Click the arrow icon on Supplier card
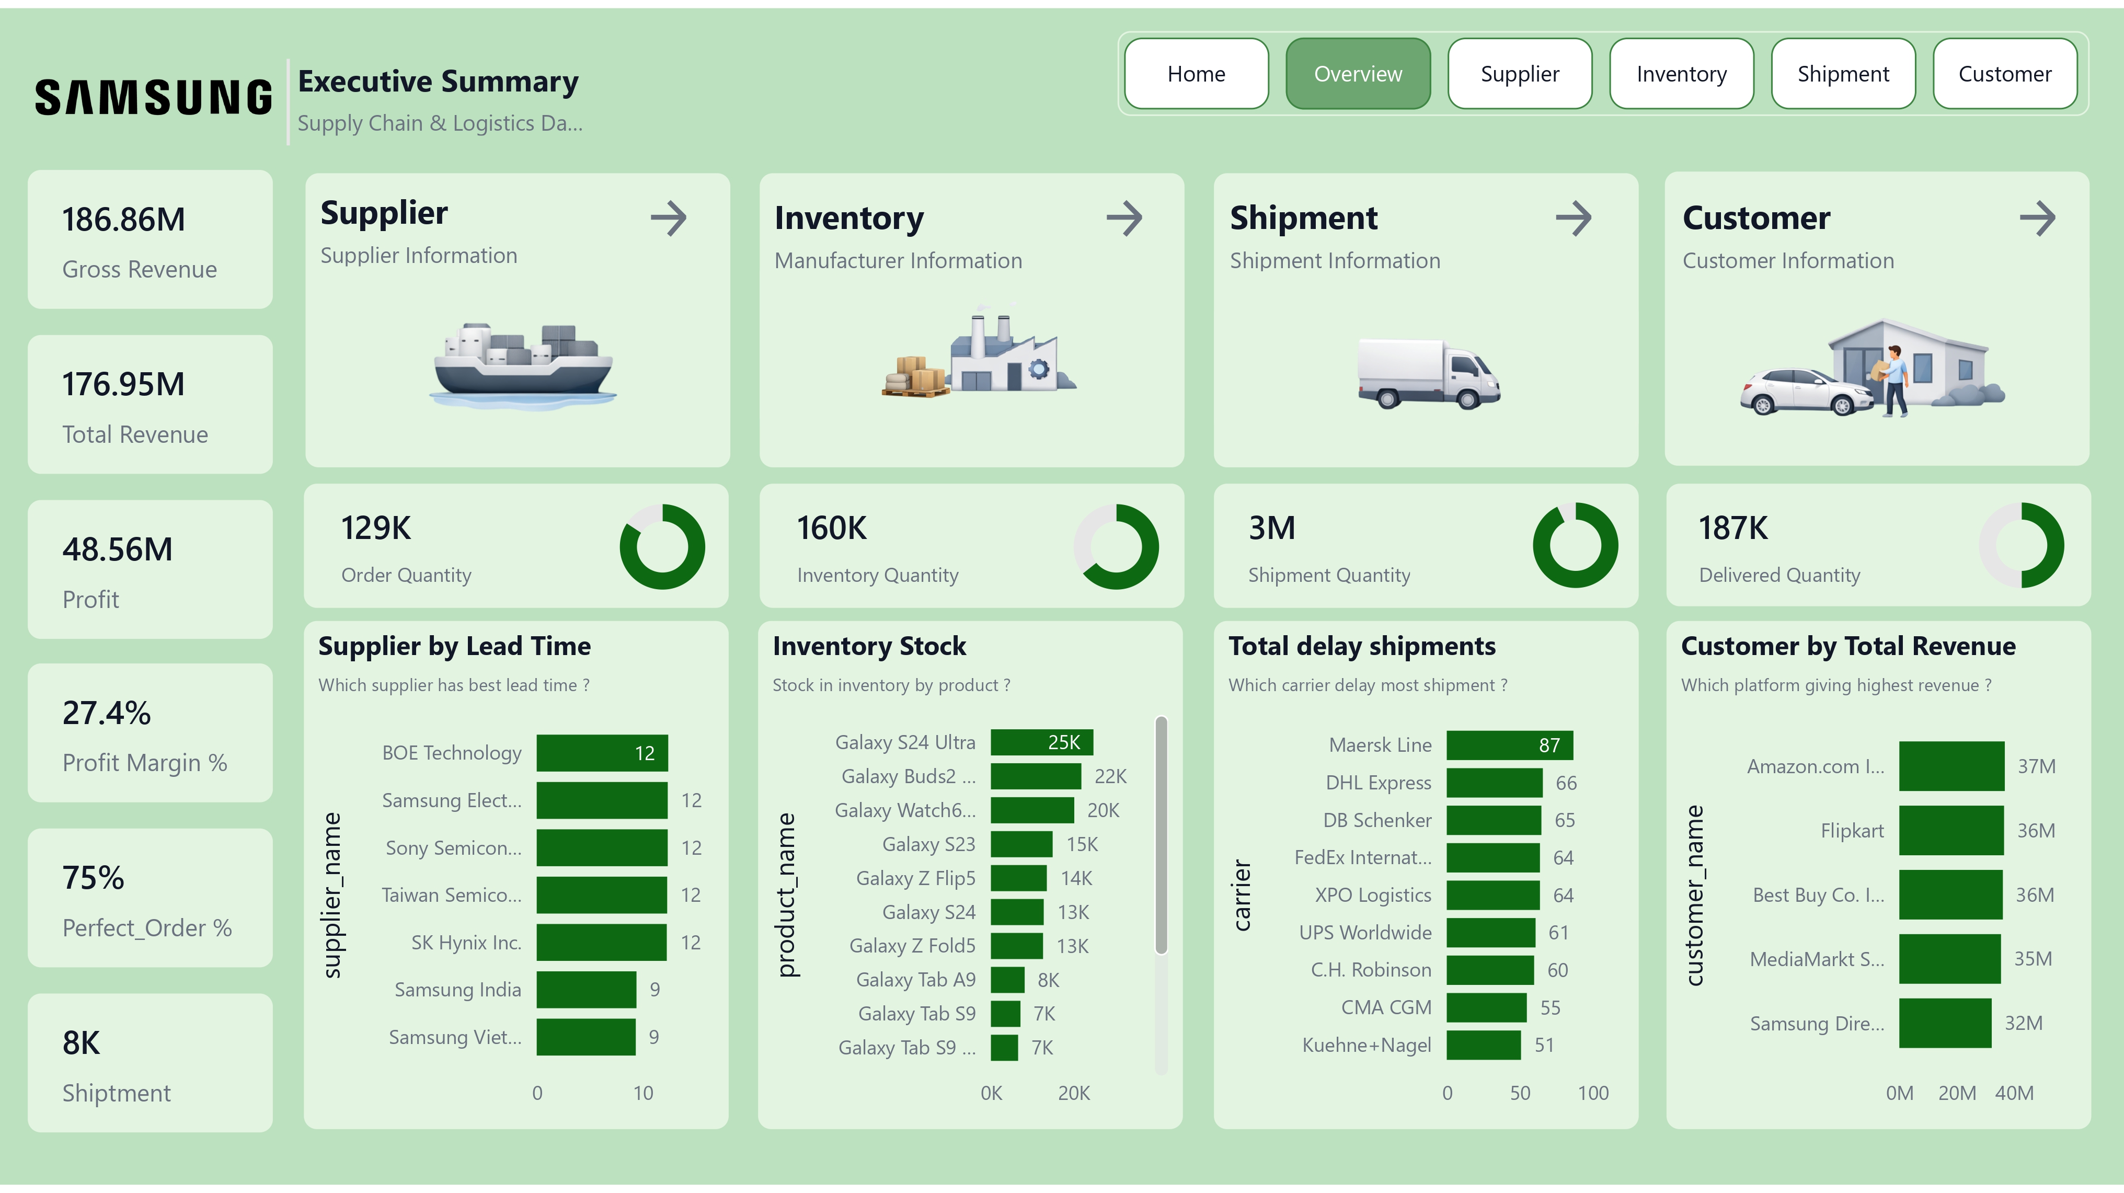Image resolution: width=2124 pixels, height=1193 pixels. (668, 219)
